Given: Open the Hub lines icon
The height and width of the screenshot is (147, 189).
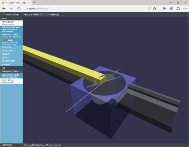Looking at the screenshot, I should (x=164, y=9).
